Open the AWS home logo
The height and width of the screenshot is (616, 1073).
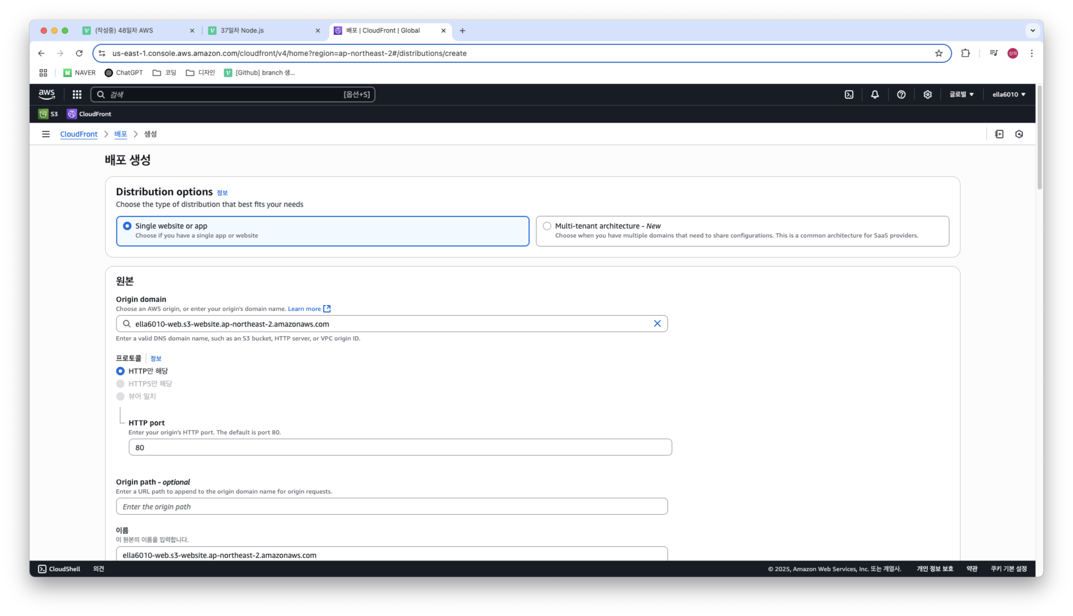[46, 94]
